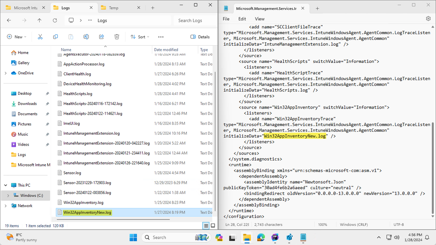Expand the OneDrive tree node

(x=5, y=73)
